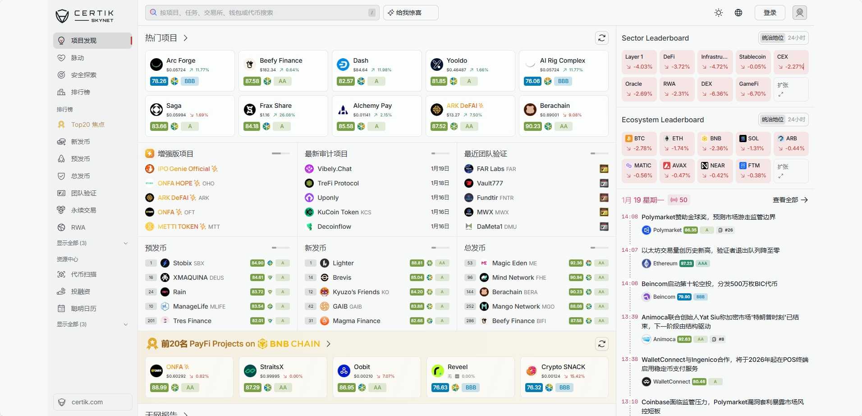This screenshot has height=416, width=862.
Task: Toggle Sector Leaderboard dominance/24h switch
Action: coord(783,38)
